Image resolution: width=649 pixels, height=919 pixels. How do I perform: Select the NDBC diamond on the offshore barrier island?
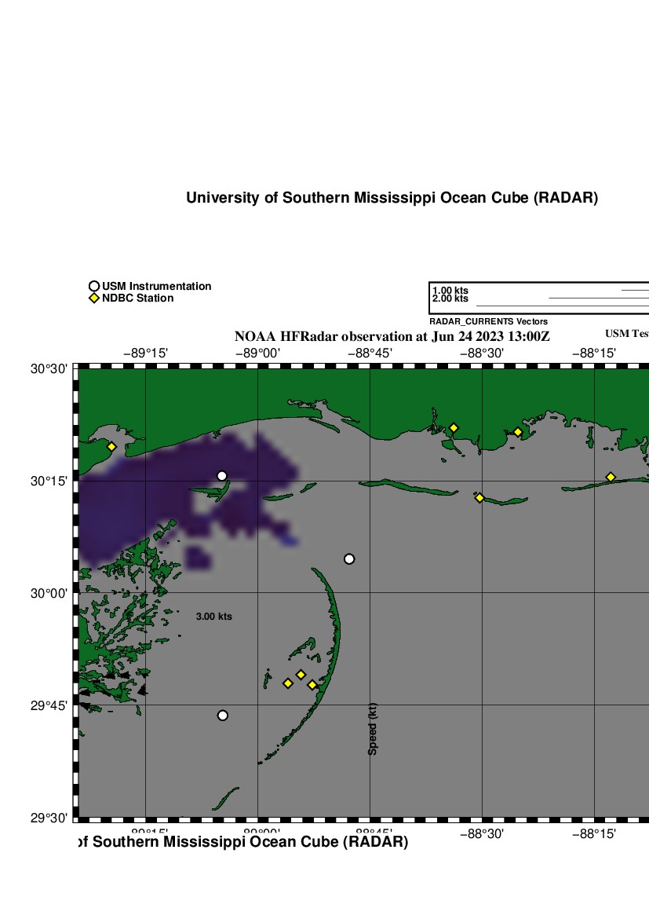(x=479, y=498)
